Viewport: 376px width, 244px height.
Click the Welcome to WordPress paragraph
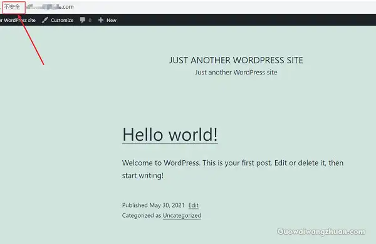point(232,169)
